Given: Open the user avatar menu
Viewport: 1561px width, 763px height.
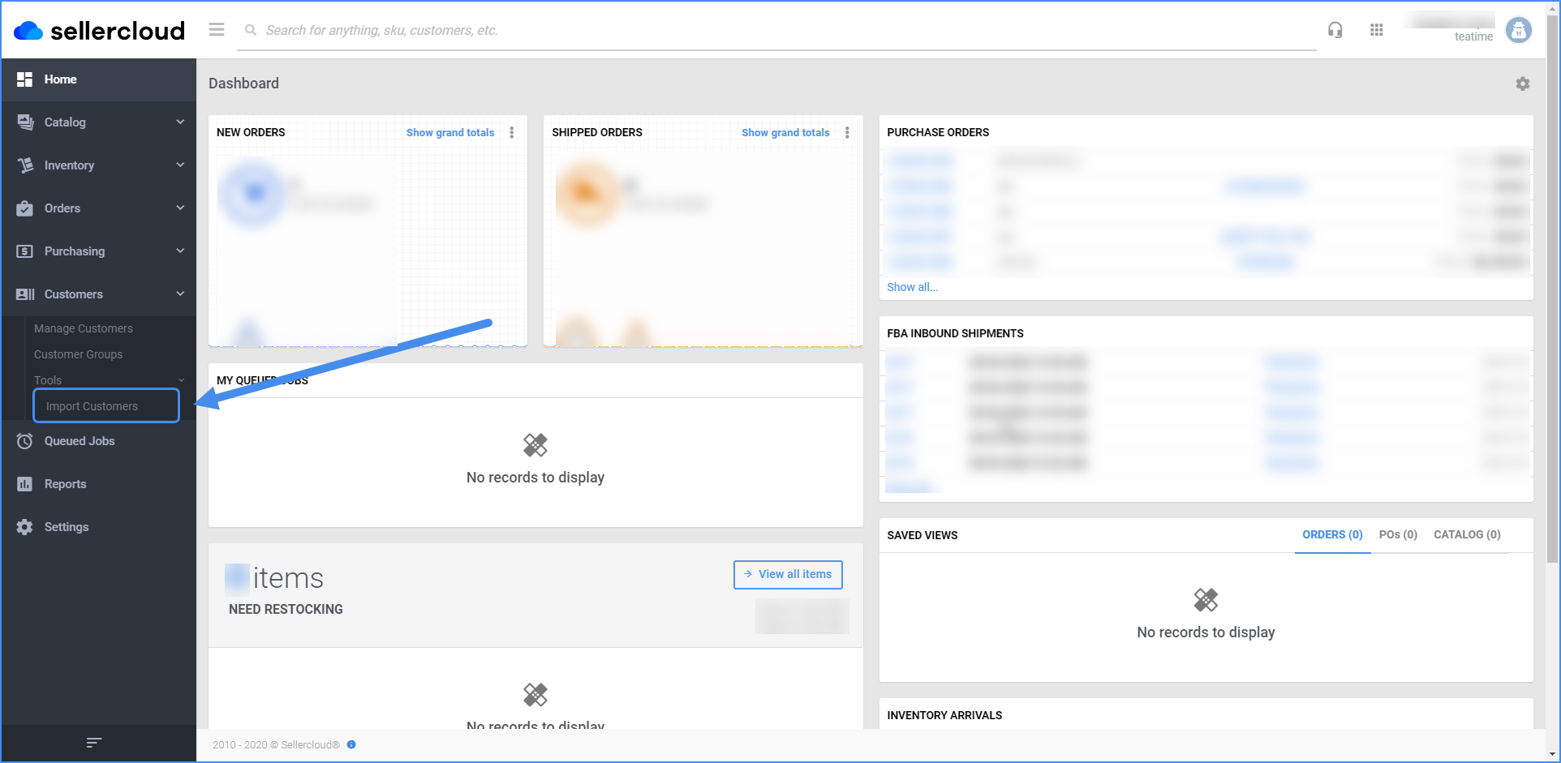Looking at the screenshot, I should [x=1518, y=30].
